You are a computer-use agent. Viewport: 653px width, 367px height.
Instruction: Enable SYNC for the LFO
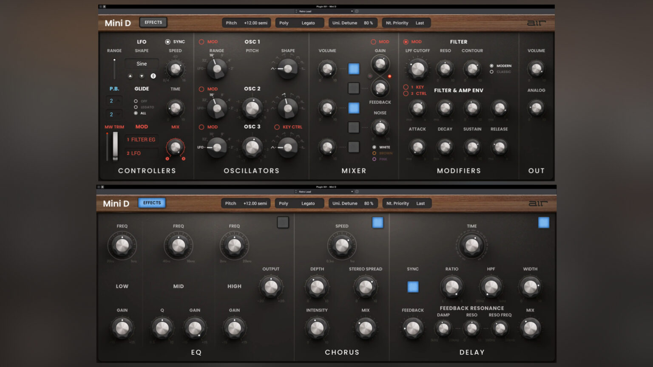[x=168, y=42]
